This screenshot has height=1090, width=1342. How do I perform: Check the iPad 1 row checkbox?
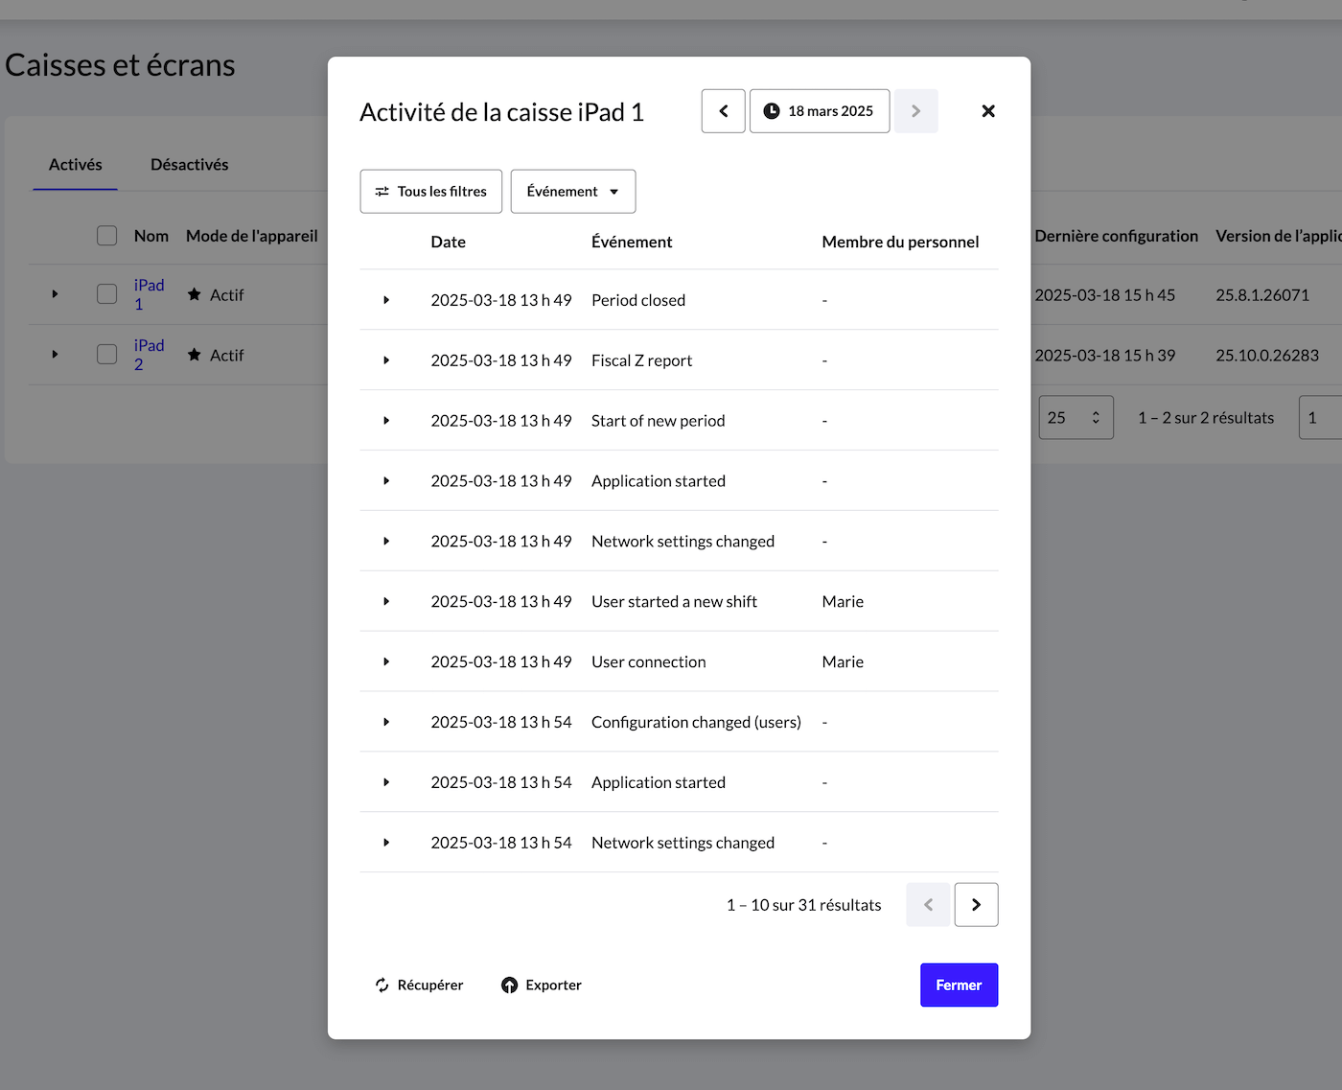pos(107,294)
